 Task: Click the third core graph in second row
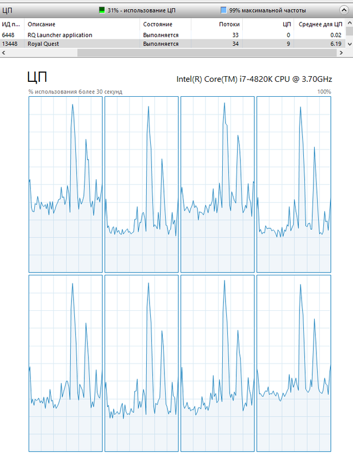(x=218, y=363)
